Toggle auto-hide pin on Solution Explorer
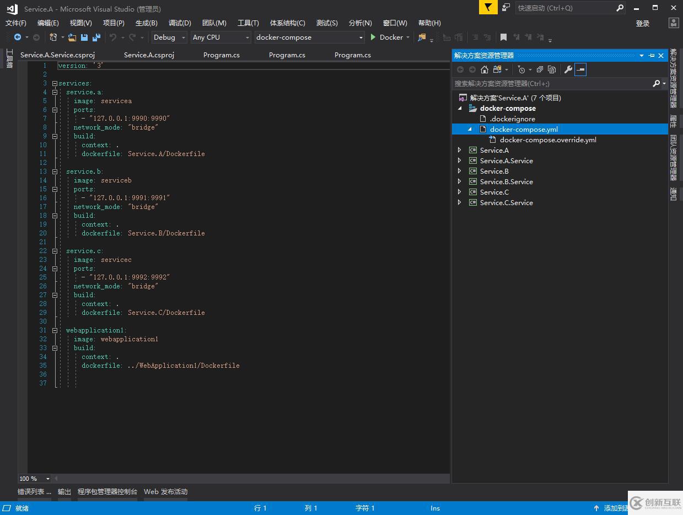 click(652, 56)
